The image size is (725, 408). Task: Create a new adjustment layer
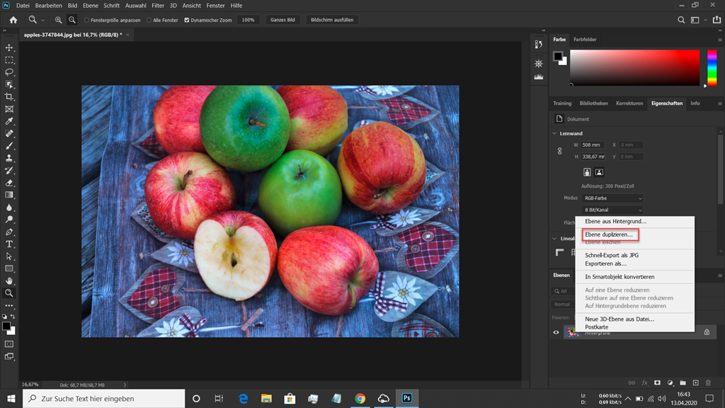pyautogui.click(x=670, y=382)
